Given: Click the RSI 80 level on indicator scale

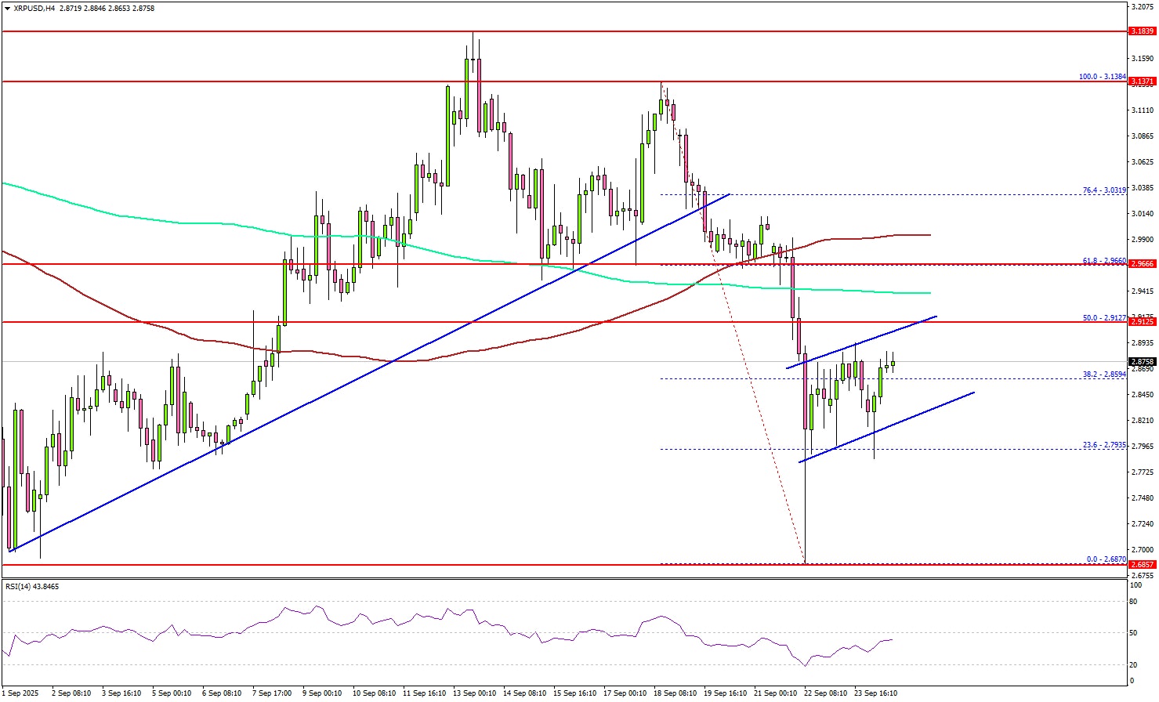Looking at the screenshot, I should coord(1134,602).
